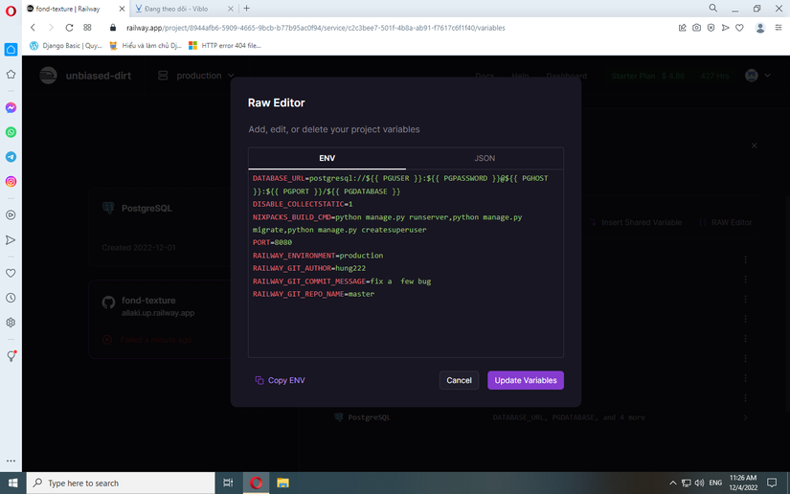Open the Opera profile account icon
Viewport: 790px width, 494px height.
(x=760, y=28)
